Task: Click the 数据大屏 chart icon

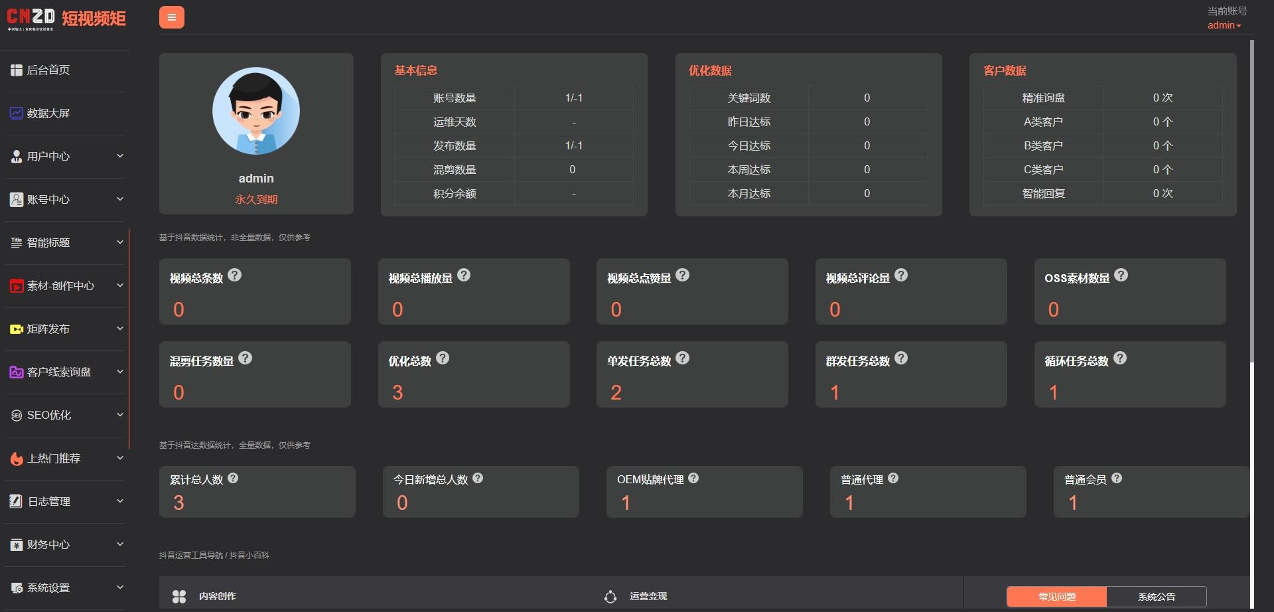Action: point(17,114)
